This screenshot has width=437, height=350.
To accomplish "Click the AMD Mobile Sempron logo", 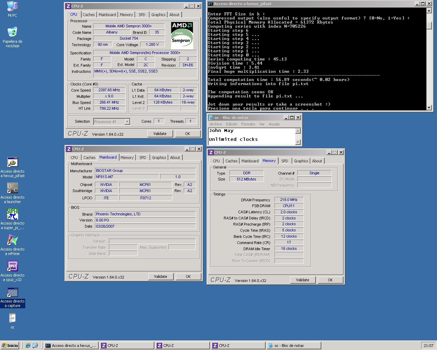I will pyautogui.click(x=182, y=36).
